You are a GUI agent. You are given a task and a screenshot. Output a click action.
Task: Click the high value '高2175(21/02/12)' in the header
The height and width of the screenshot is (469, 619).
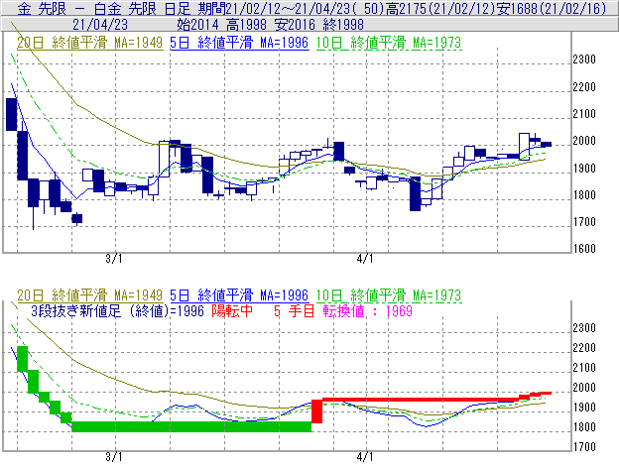coord(440,8)
